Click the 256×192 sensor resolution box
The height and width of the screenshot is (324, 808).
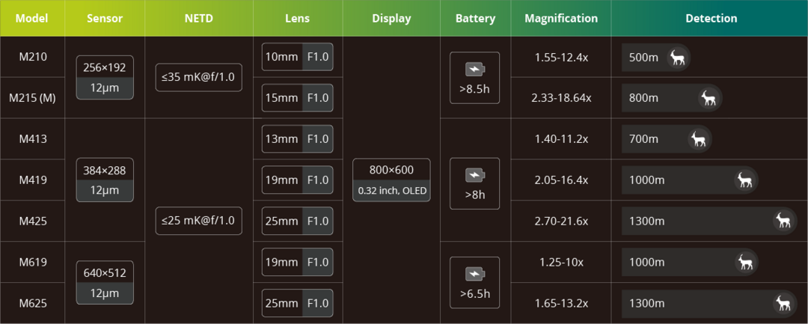coord(105,67)
